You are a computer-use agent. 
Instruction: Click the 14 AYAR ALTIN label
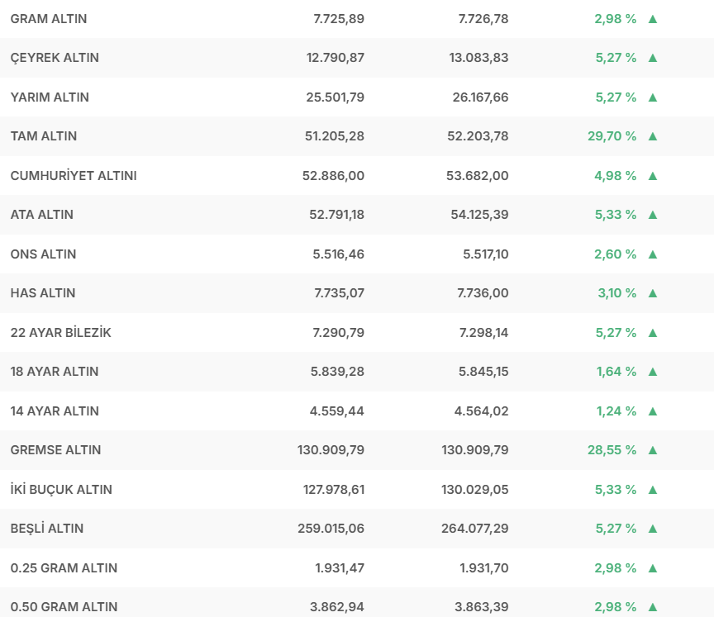(55, 411)
